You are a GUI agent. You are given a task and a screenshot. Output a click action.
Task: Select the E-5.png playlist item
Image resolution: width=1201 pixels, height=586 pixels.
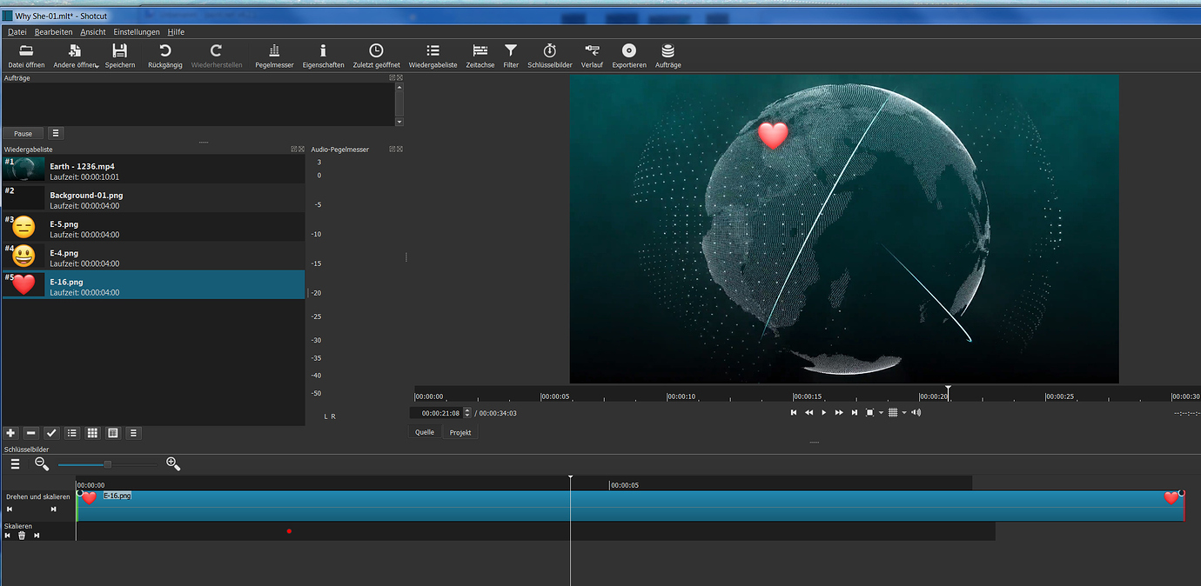(x=153, y=228)
